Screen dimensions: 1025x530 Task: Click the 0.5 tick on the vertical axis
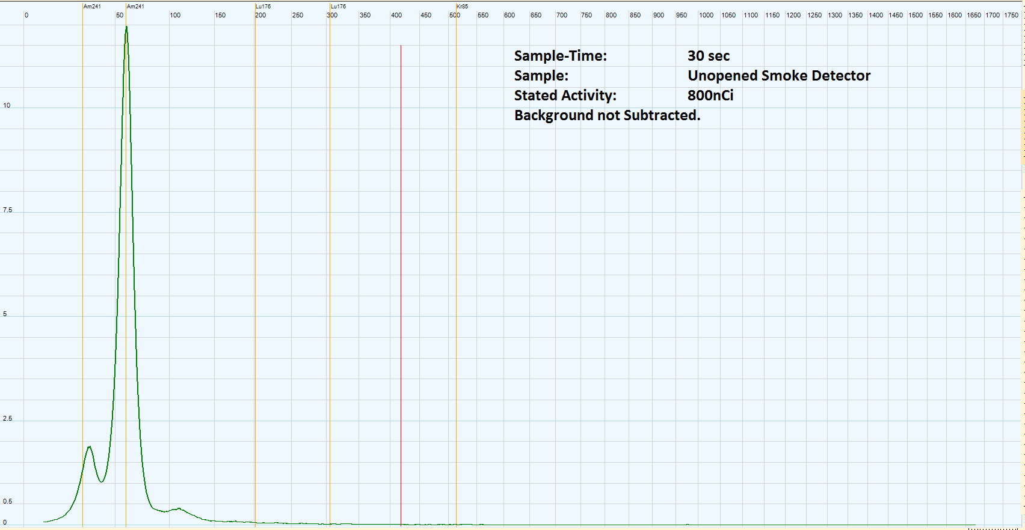pos(7,501)
